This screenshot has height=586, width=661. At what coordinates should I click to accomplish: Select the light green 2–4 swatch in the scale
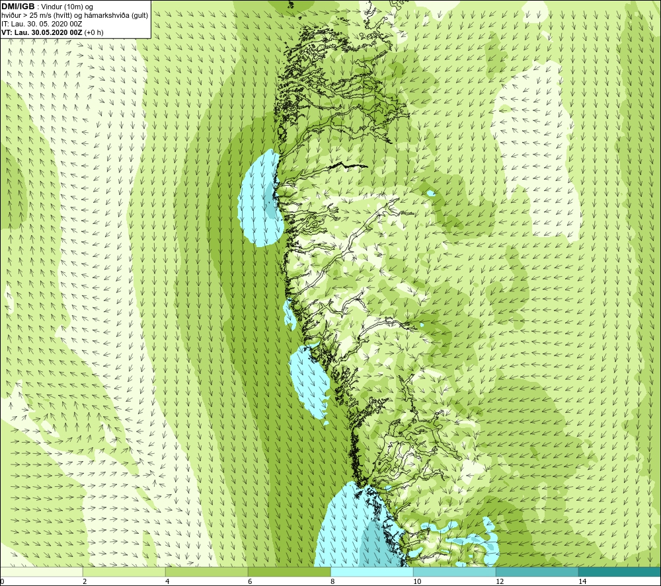[x=124, y=572]
